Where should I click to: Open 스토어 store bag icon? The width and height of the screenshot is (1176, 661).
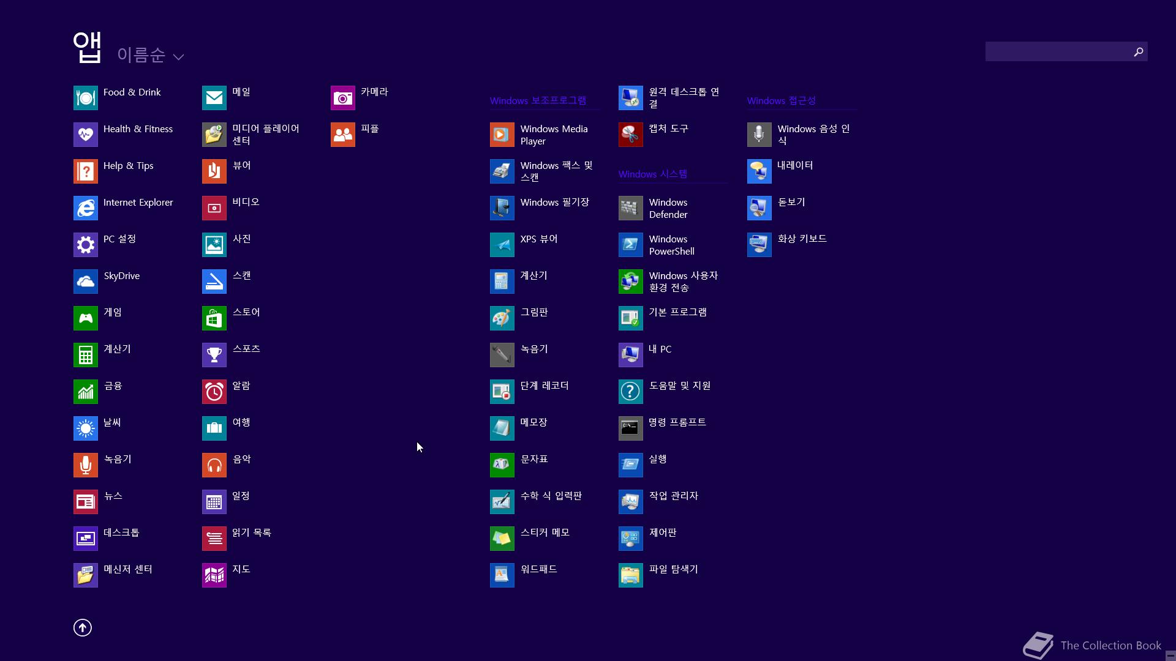pyautogui.click(x=214, y=318)
